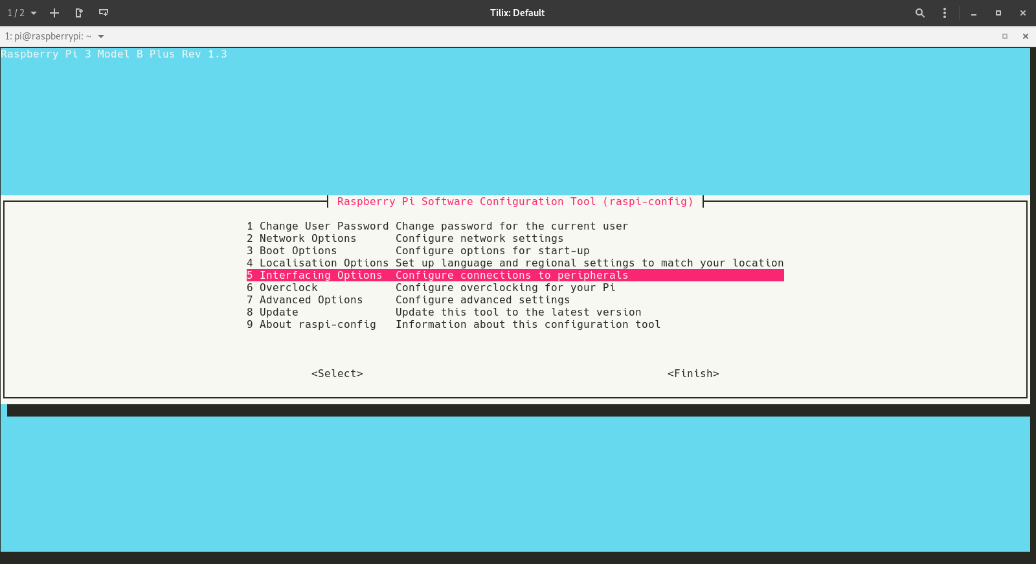Image resolution: width=1036 pixels, height=564 pixels.
Task: Click Update menu entry
Action: click(x=278, y=312)
